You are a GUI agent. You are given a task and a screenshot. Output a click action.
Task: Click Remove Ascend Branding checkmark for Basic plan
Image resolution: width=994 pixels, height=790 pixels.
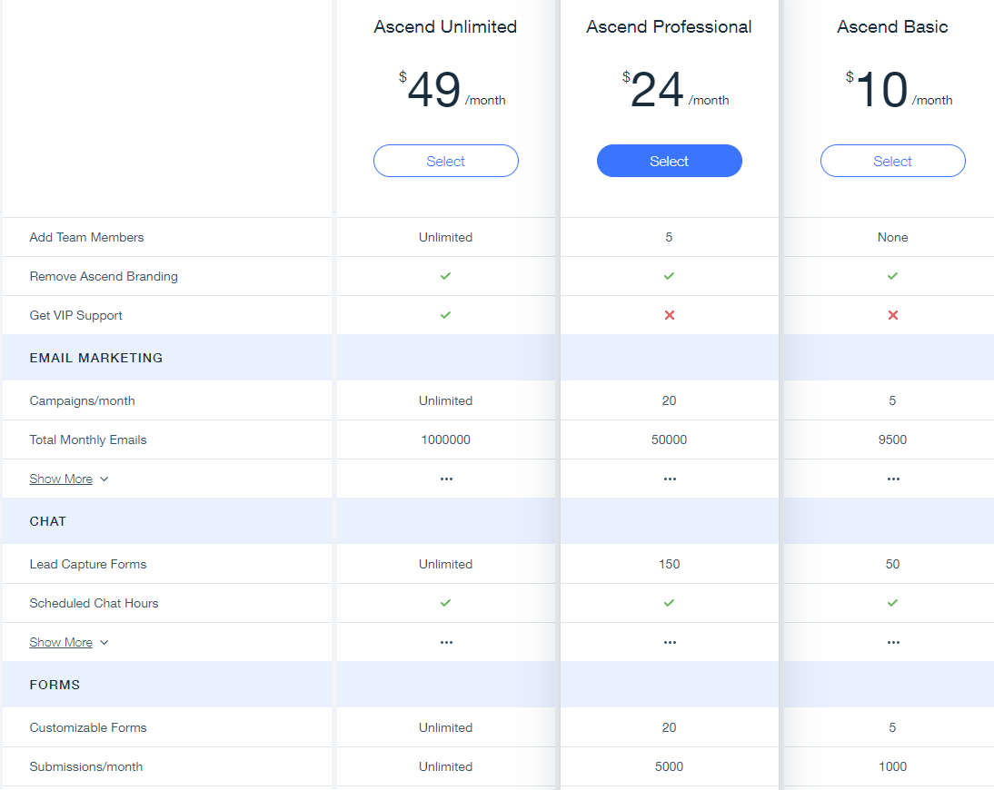tap(892, 276)
